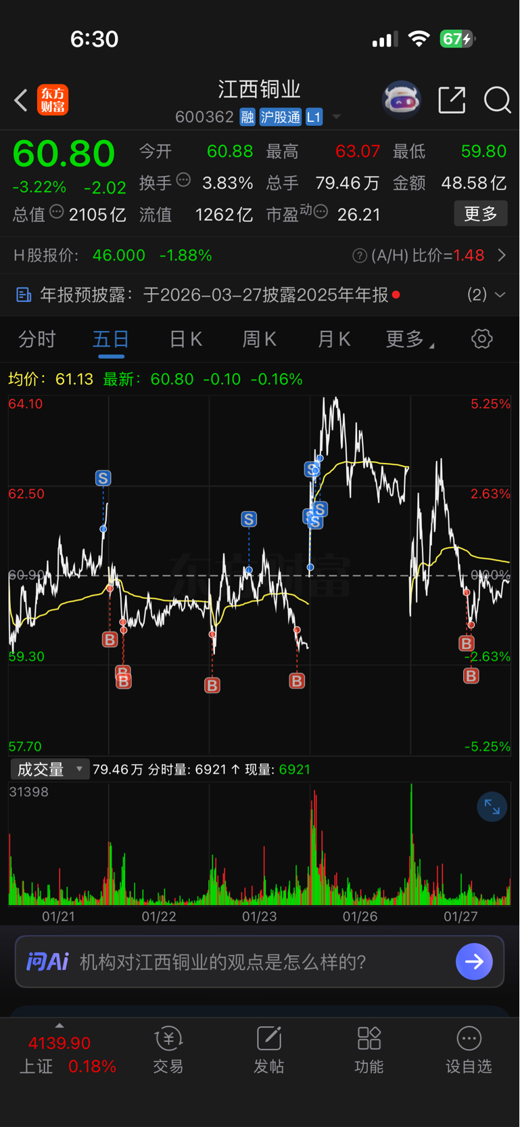This screenshot has height=1127, width=520.
Task: Tap the S marker on 01/21 chart
Action: pos(103,479)
